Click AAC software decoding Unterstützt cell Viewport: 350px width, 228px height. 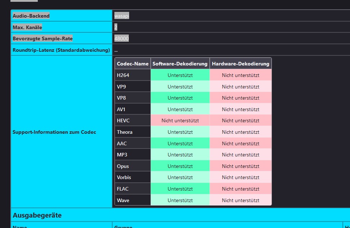click(180, 143)
